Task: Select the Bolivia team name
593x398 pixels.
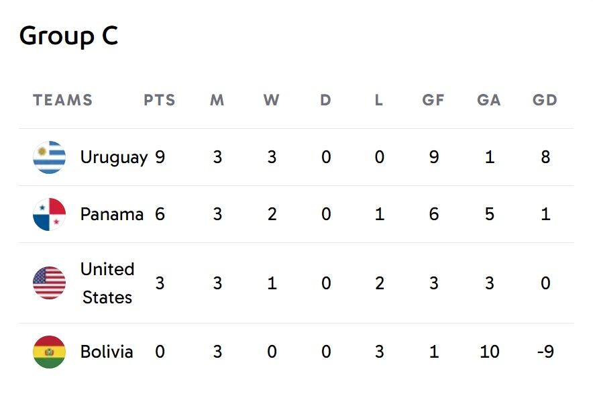Action: [x=107, y=352]
